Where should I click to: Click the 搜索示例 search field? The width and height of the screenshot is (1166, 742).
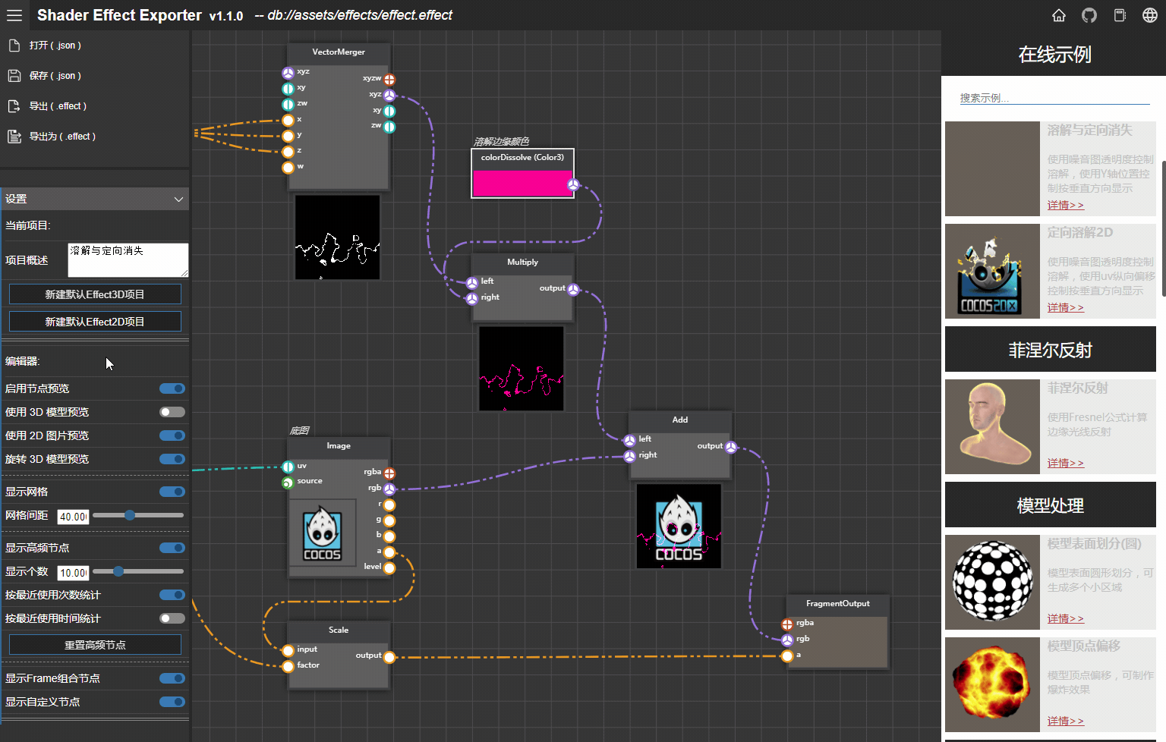(x=1054, y=98)
